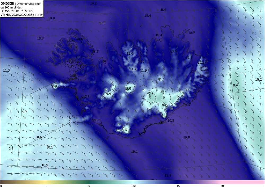Screen dimensions: 265x188
Task: Click the color scale label '15'
Action: pyautogui.click(x=178, y=186)
